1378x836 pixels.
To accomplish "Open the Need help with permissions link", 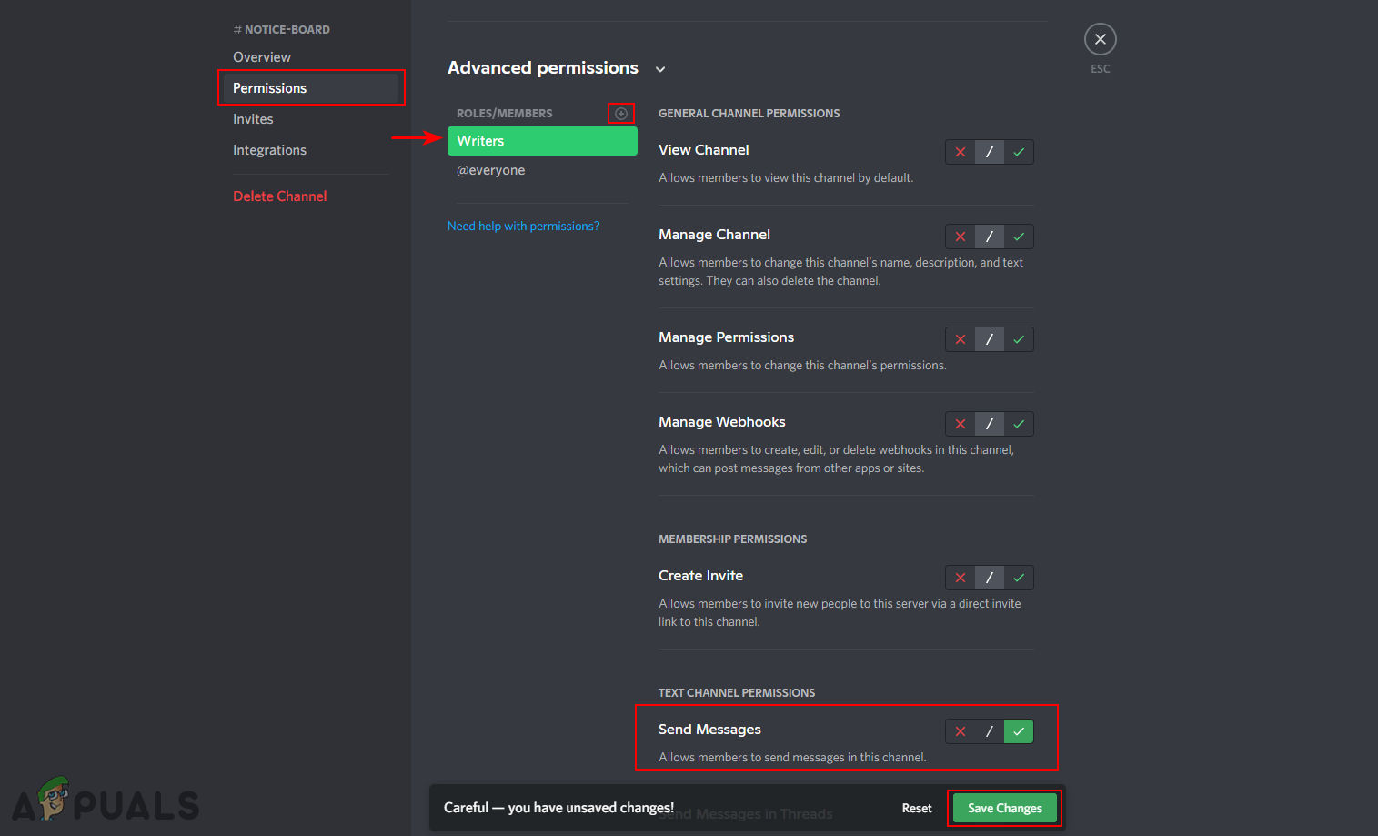I will [x=523, y=227].
